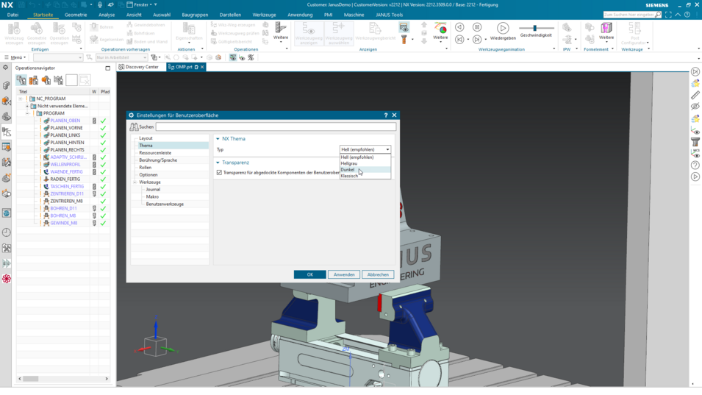Open the Typ theme combo box
Image resolution: width=702 pixels, height=395 pixels.
point(365,149)
